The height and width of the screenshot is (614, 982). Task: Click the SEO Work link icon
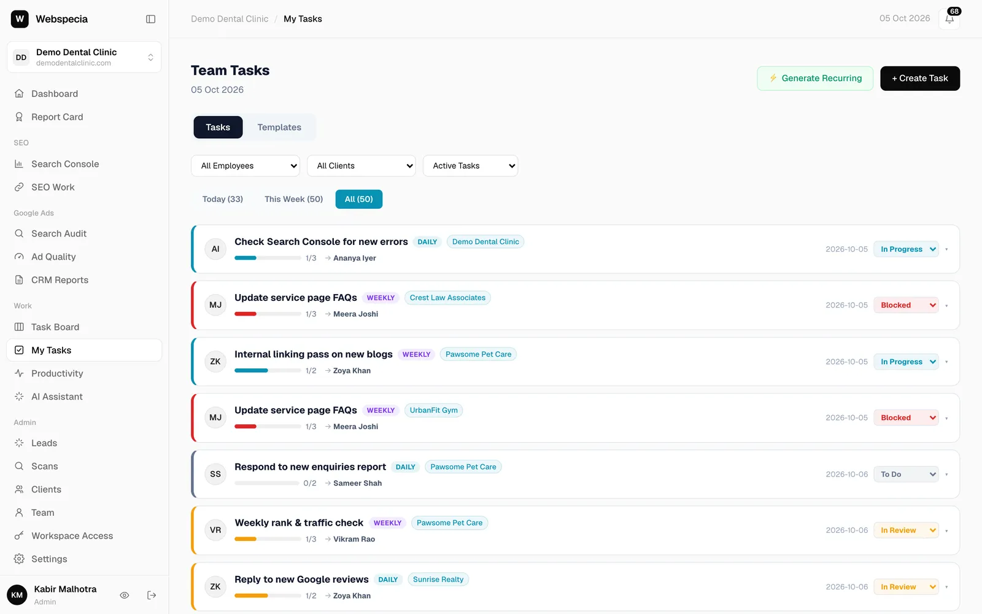tap(19, 187)
